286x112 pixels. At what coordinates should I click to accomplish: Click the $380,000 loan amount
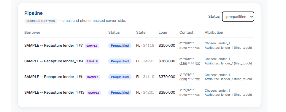point(167,92)
